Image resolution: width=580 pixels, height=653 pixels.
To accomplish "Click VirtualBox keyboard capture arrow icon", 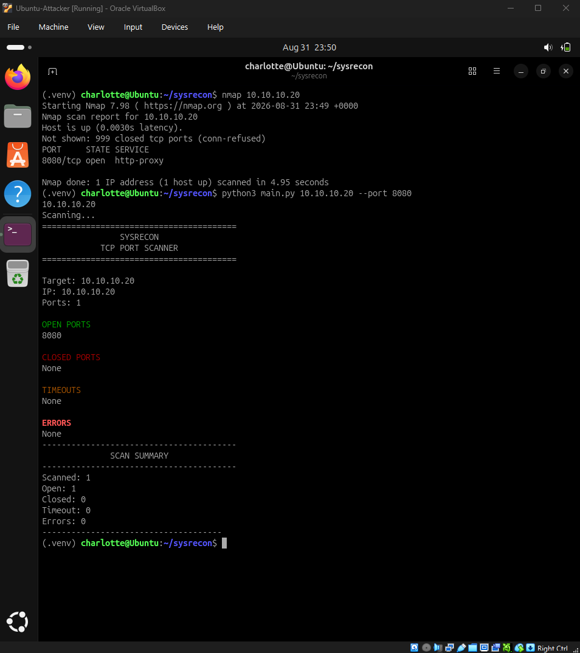I will (x=530, y=648).
